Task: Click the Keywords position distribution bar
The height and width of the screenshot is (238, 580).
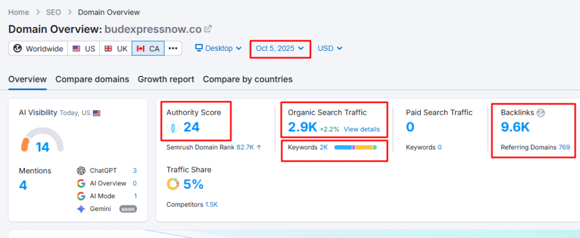Action: pos(355,148)
